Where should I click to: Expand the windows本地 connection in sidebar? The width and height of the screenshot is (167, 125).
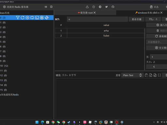point(5,13)
